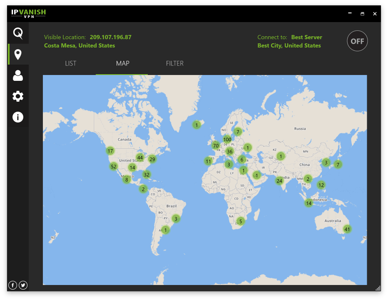Select the 100-server cluster in northern Europe
This screenshot has height=300, width=388.
[x=227, y=139]
